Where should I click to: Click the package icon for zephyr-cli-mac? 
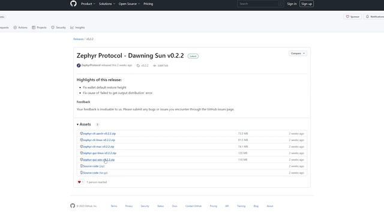82,146
